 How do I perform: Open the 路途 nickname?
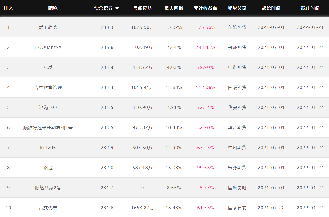[x=48, y=168]
